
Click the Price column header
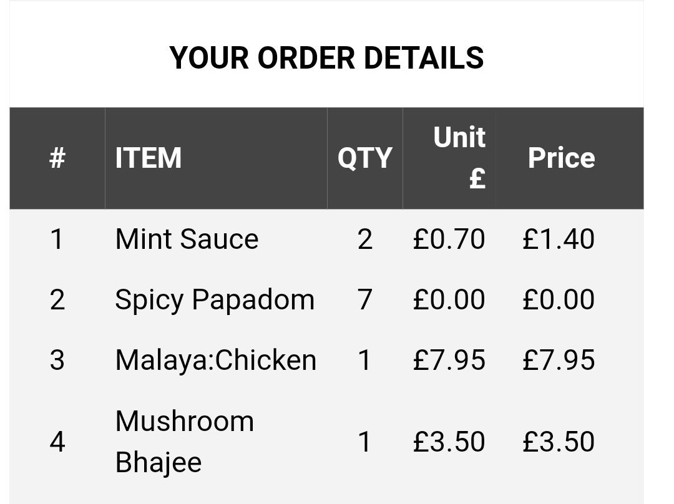[561, 158]
